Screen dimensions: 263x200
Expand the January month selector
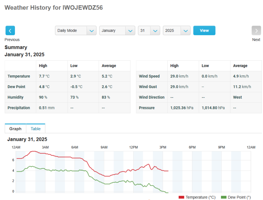[x=117, y=31]
